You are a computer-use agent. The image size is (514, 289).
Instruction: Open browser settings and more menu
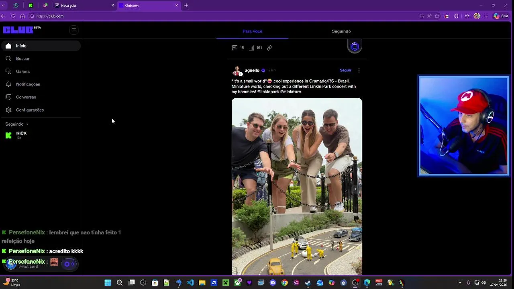coord(487,16)
